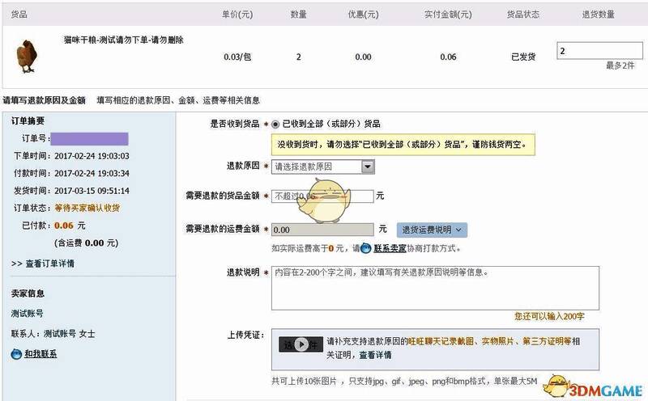This screenshot has height=401, width=648.
Task: Click the 最多2件 hint text
Action: pos(620,65)
